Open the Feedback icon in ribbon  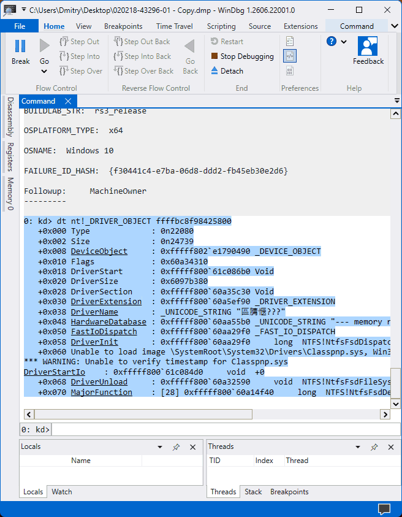(x=368, y=46)
